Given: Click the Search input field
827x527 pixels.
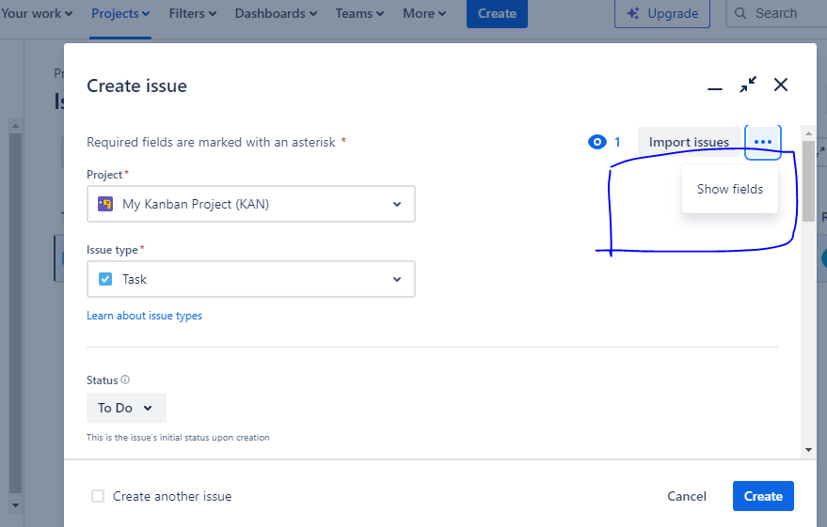Looking at the screenshot, I should click(x=776, y=13).
